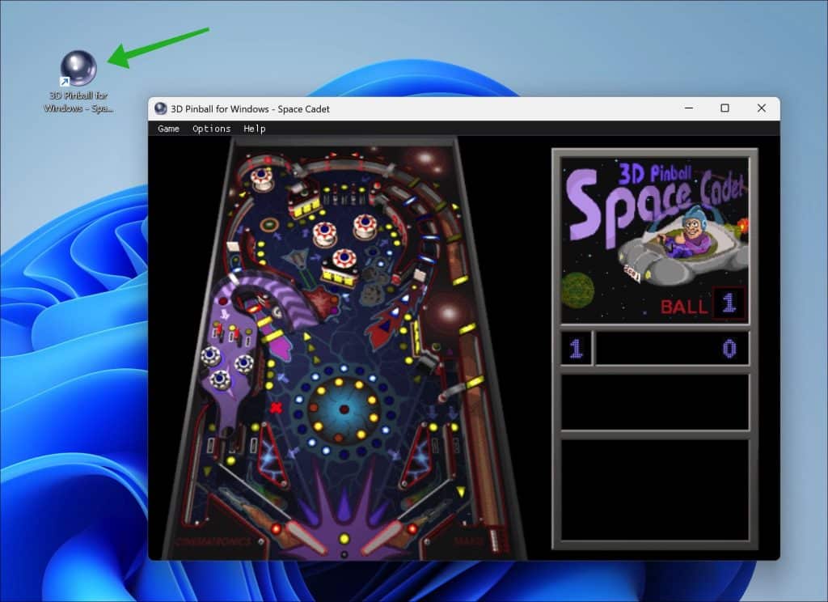
Task: Click the red X marker on the table
Action: click(276, 408)
